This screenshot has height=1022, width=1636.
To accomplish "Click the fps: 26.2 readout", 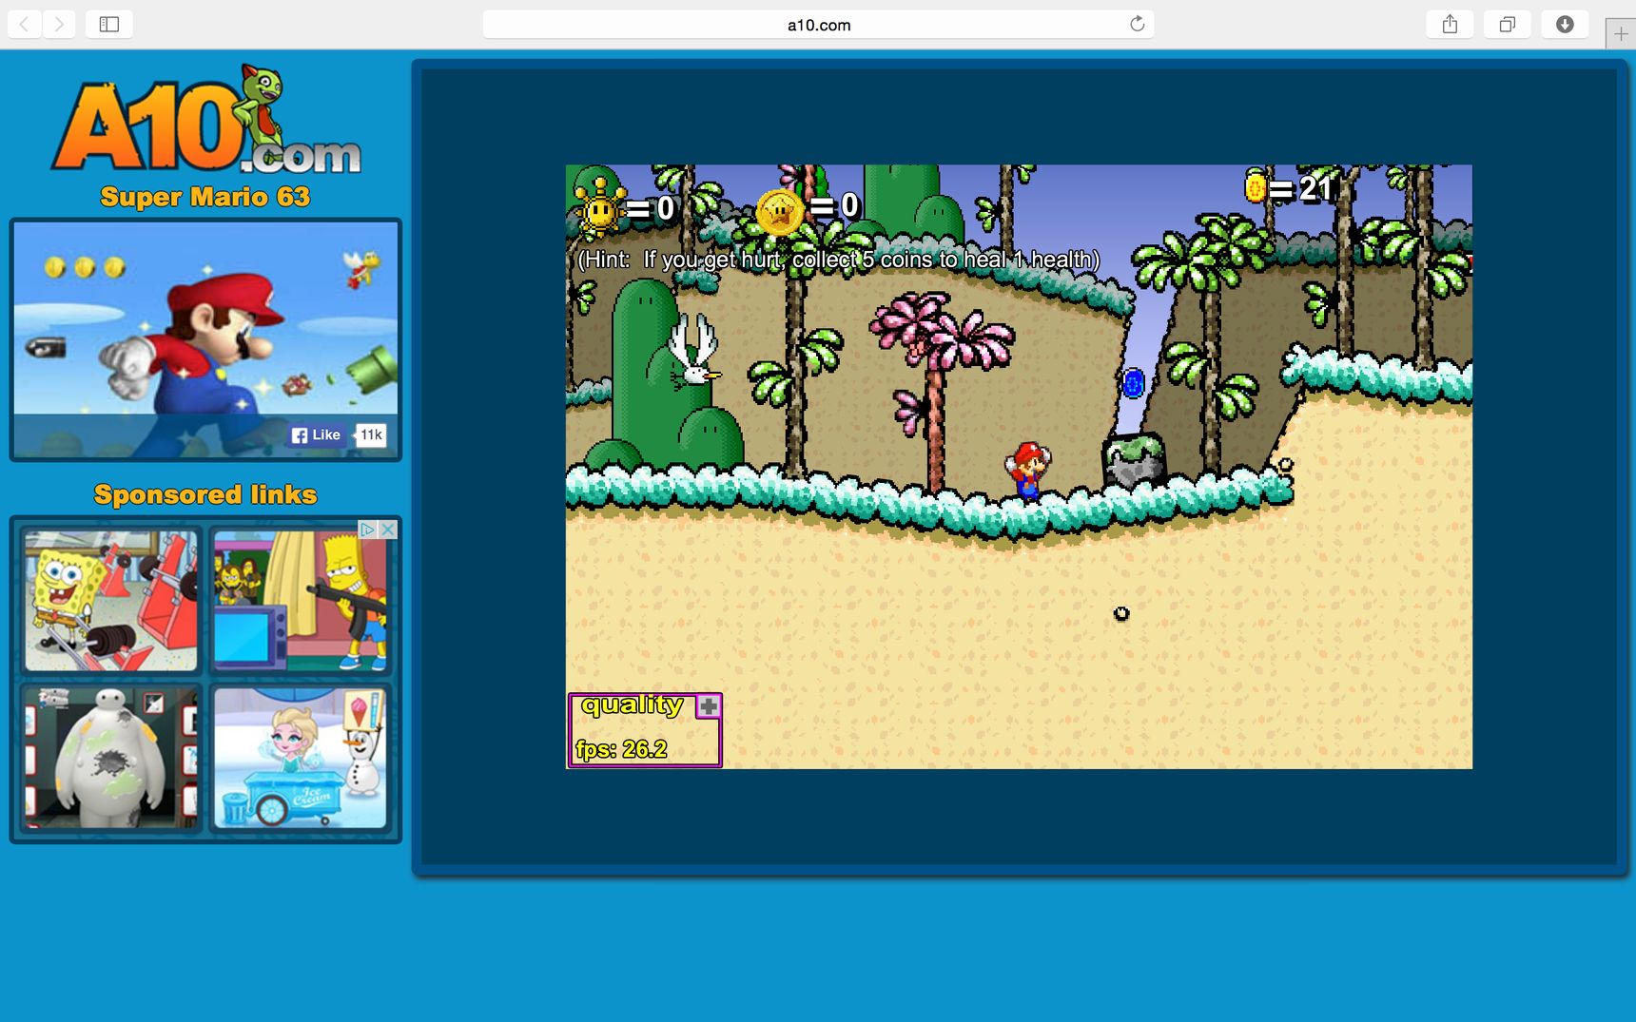I will [x=621, y=749].
